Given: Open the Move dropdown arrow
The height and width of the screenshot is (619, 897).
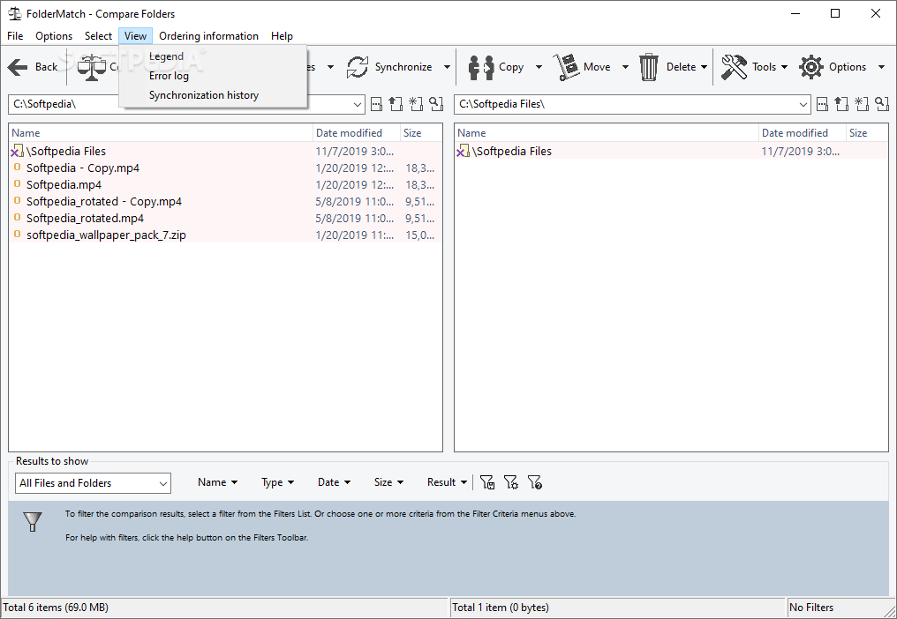Looking at the screenshot, I should 625,67.
